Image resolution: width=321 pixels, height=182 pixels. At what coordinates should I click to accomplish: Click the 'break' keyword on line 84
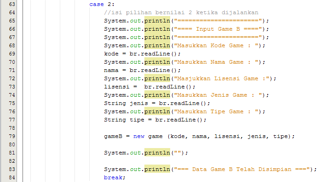pyautogui.click(x=113, y=177)
